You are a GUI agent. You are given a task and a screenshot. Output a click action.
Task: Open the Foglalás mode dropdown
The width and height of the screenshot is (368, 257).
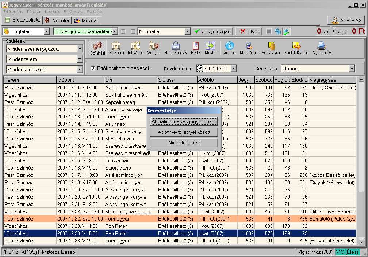[46, 31]
